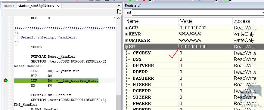Click the editor scroll up arrow
The height and width of the screenshot is (110, 264).
point(119,18)
